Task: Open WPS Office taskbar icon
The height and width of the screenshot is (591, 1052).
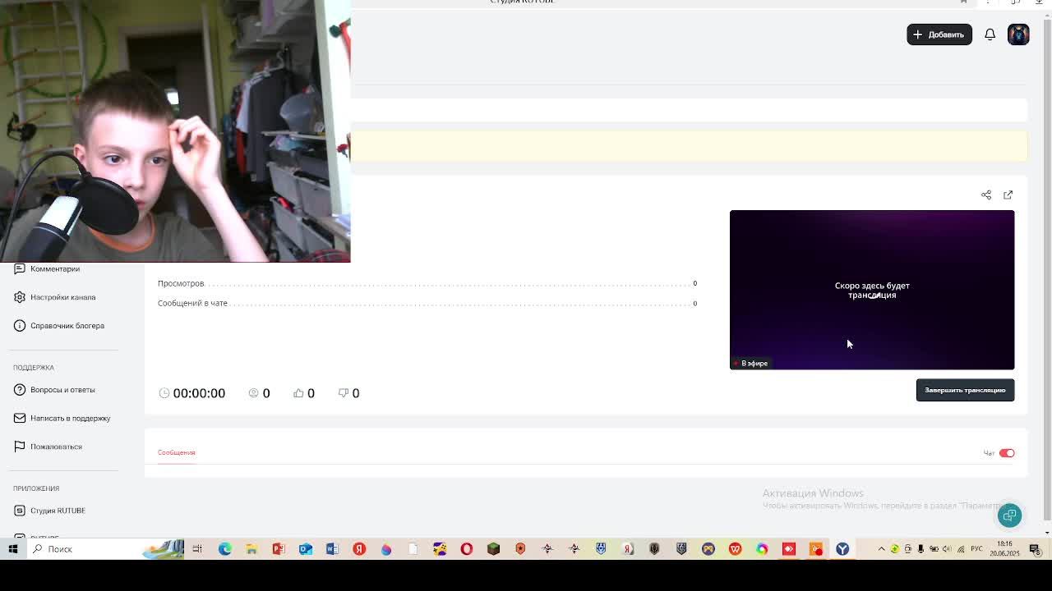Action: pyautogui.click(x=735, y=549)
